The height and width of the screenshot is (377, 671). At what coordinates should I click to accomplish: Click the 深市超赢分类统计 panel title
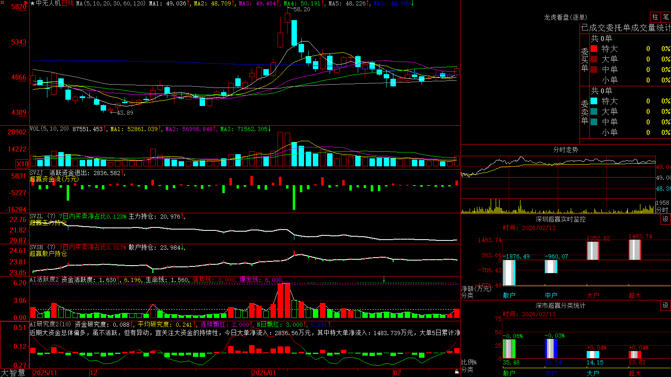coord(560,305)
